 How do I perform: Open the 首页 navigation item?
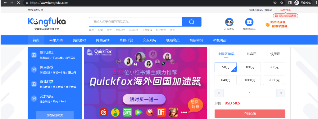pos(36,40)
